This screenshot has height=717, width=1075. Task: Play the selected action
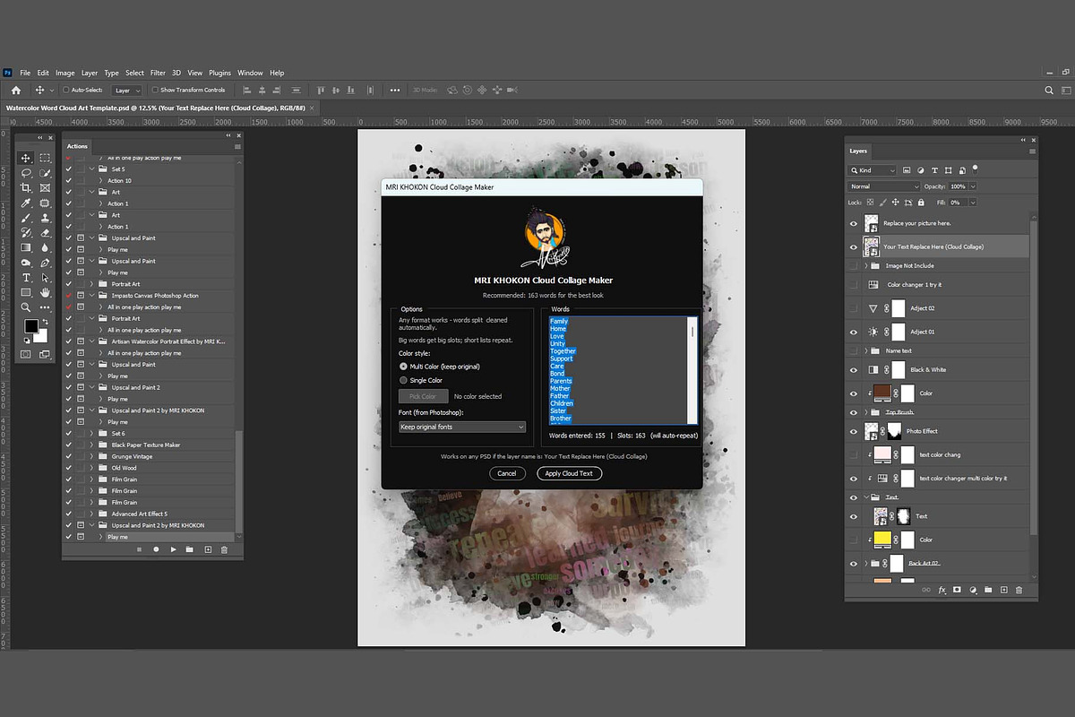click(x=173, y=549)
